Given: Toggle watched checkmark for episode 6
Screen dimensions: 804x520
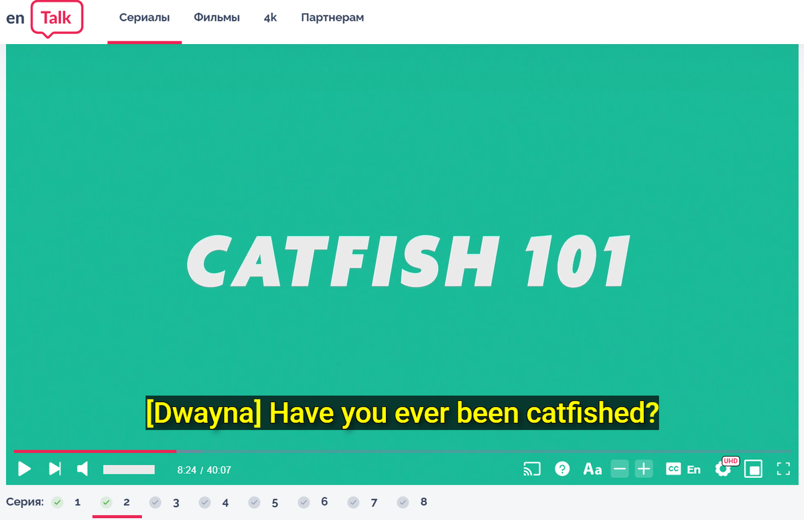Looking at the screenshot, I should 304,502.
